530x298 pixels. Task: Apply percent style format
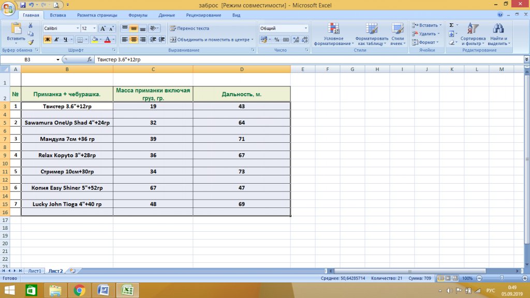point(277,39)
